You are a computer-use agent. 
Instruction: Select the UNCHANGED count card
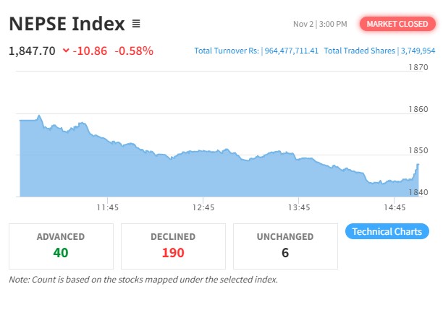tap(285, 246)
